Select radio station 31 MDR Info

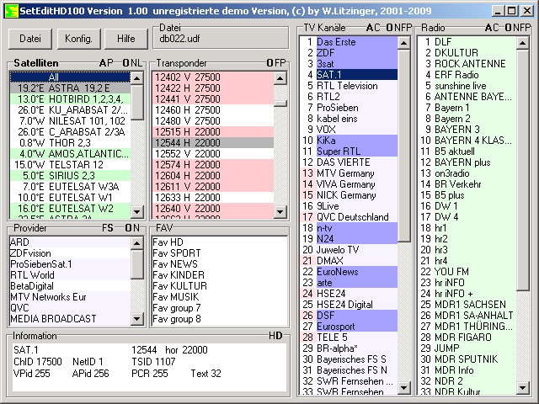(x=467, y=370)
